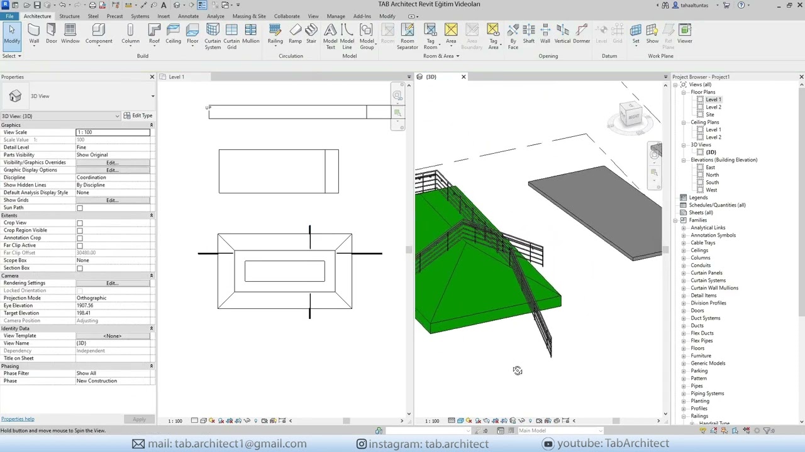Click Edit for Visibility/Graphics Overrides
This screenshot has height=452, width=805.
point(113,163)
